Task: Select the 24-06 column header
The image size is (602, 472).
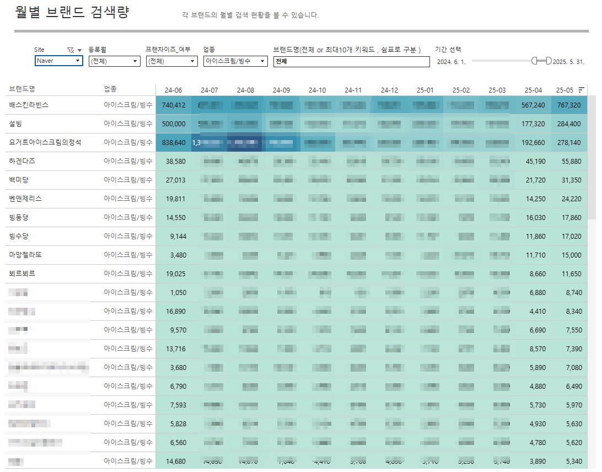Action: [x=173, y=90]
